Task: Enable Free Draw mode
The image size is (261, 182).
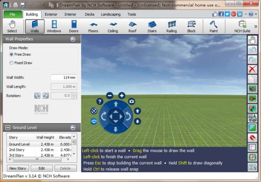Action: pyautogui.click(x=12, y=55)
